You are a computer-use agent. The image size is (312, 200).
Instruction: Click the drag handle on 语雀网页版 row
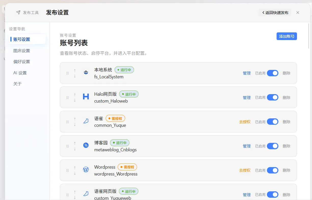[67, 195]
